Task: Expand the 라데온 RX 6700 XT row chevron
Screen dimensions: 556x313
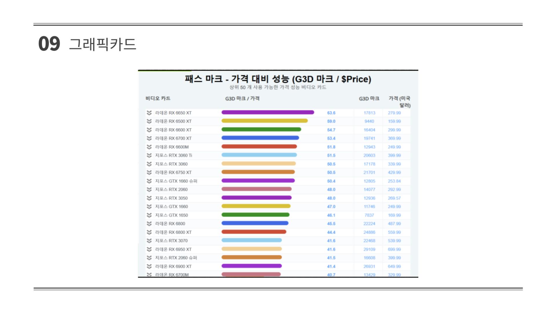Action: pos(149,138)
